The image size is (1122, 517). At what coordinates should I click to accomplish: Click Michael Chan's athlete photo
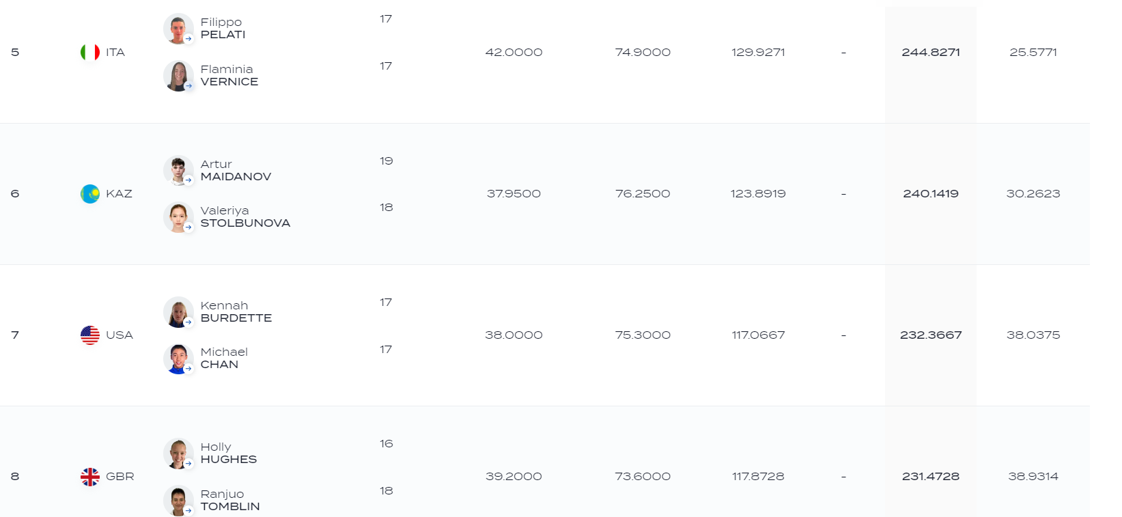coord(178,359)
